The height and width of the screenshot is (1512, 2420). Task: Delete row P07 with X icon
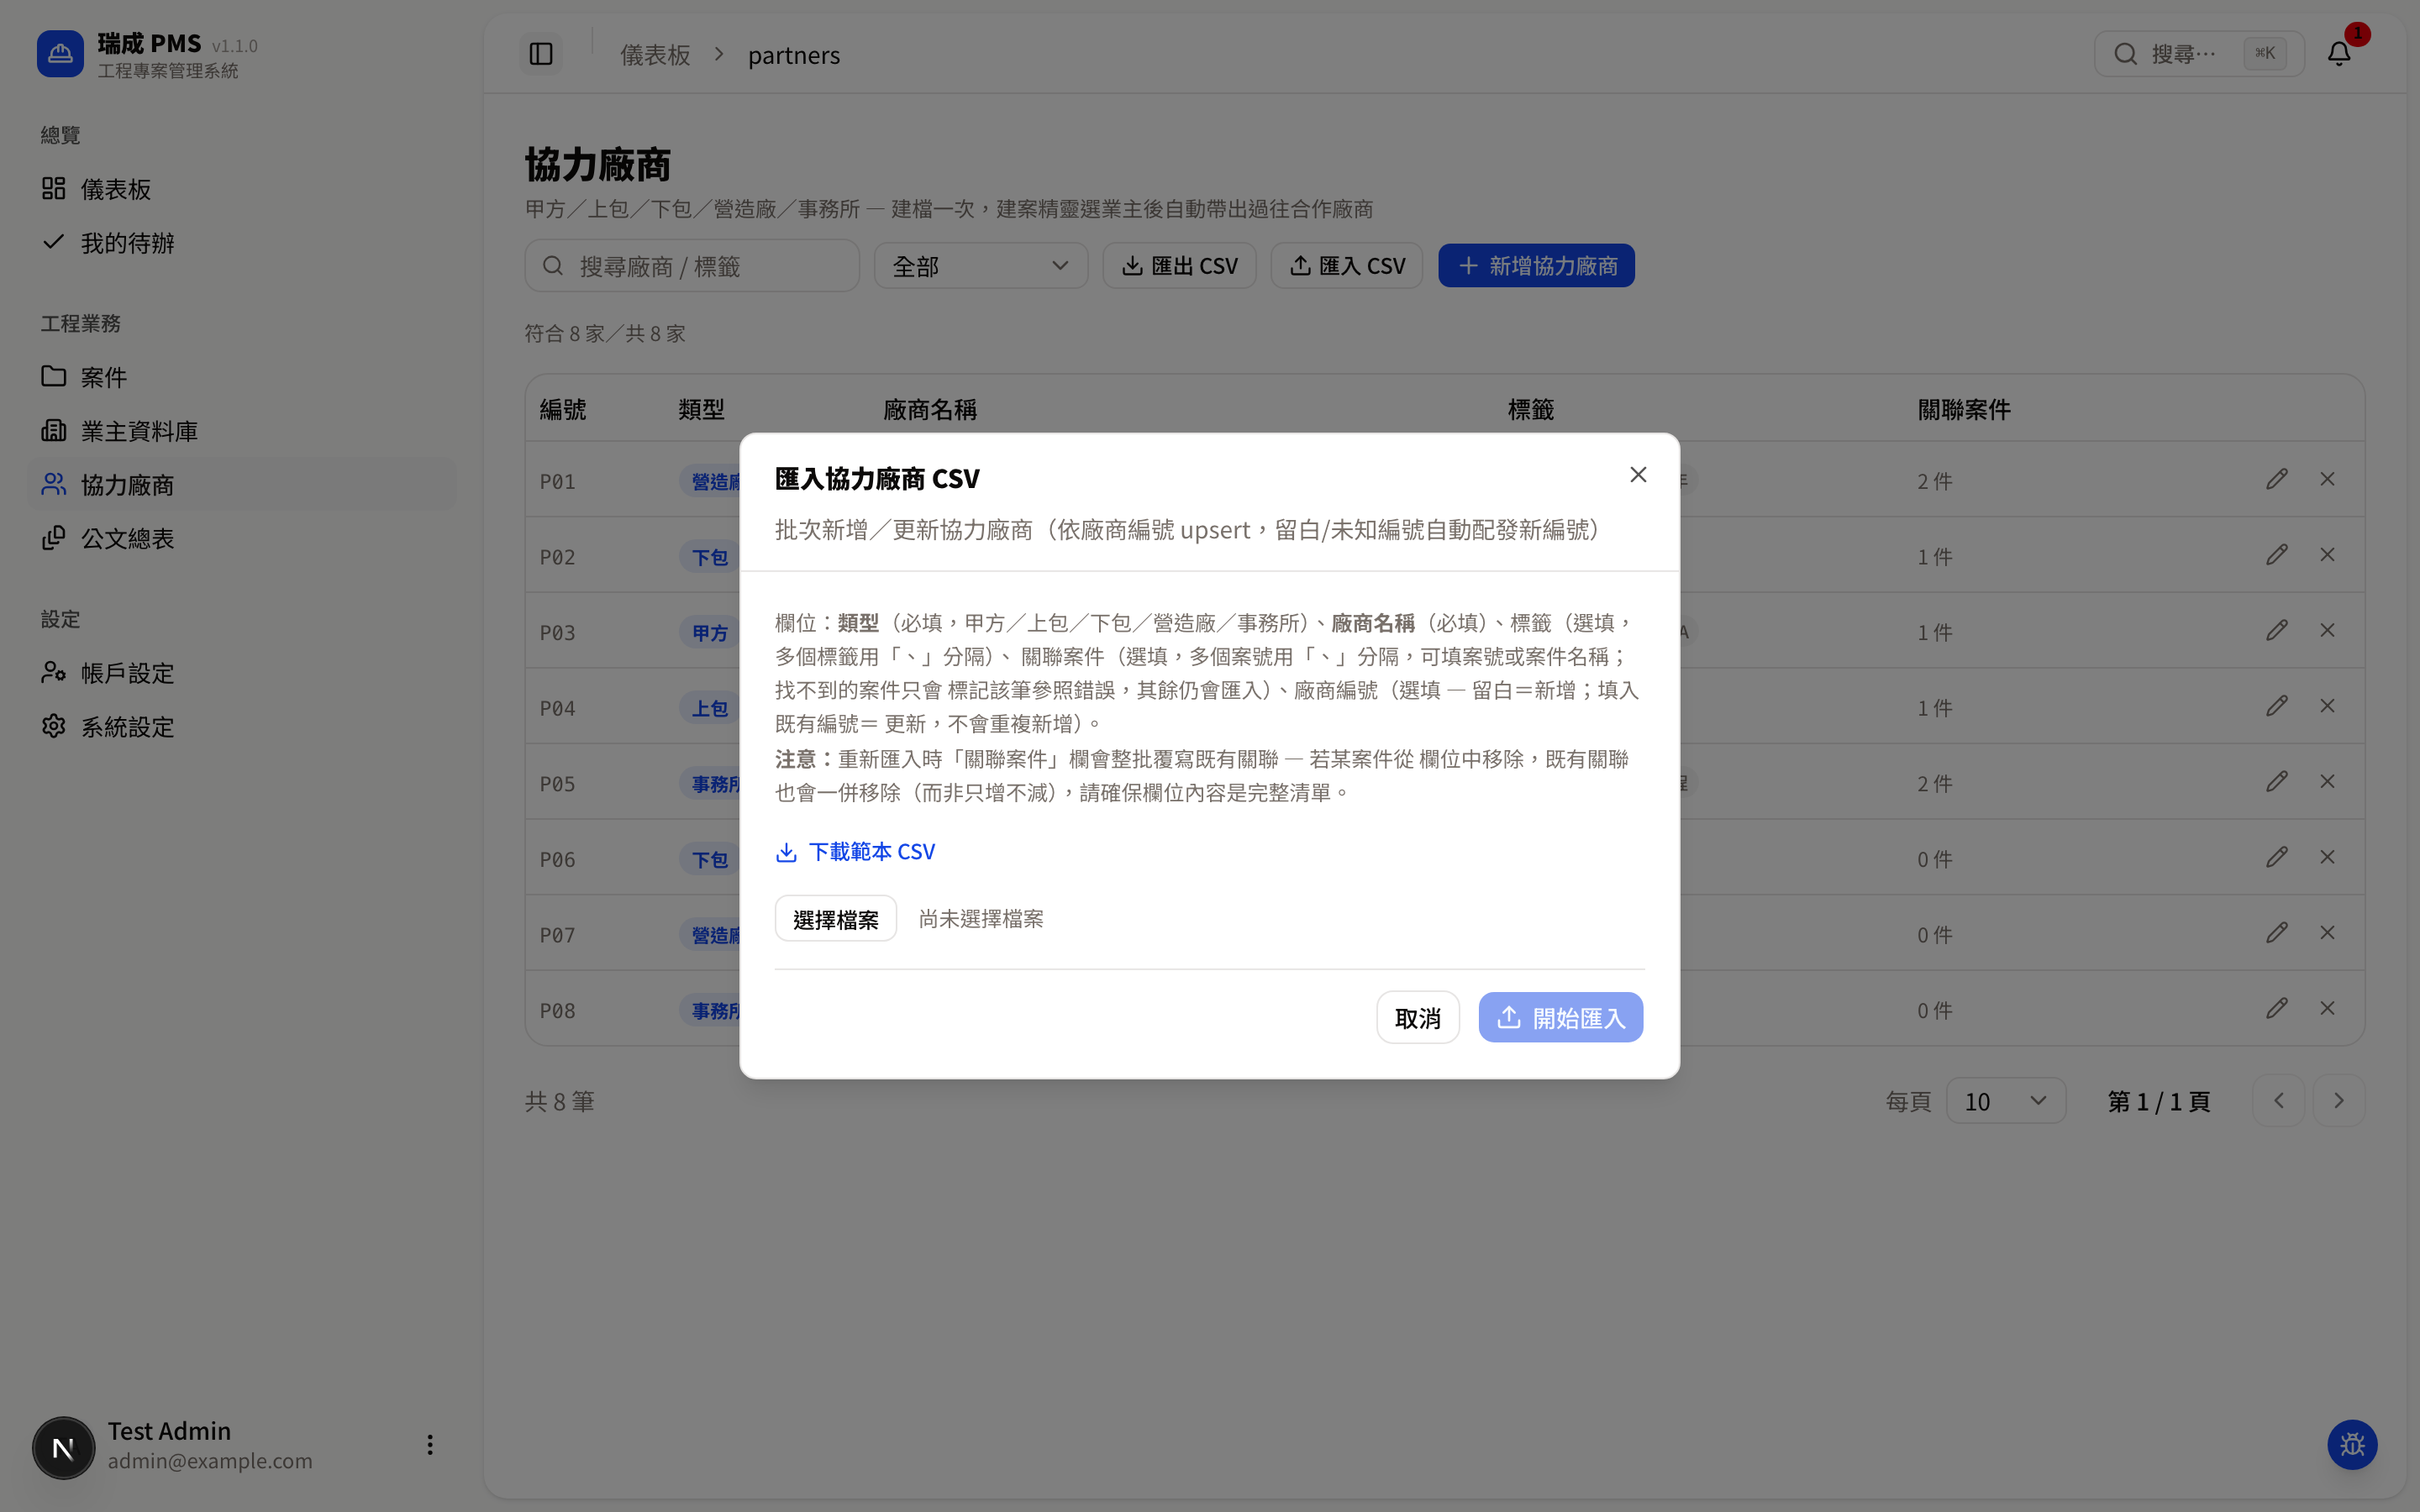(x=2328, y=933)
